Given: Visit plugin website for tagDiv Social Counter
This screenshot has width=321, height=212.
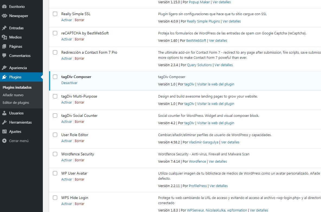Looking at the screenshot, I should click(x=216, y=123).
